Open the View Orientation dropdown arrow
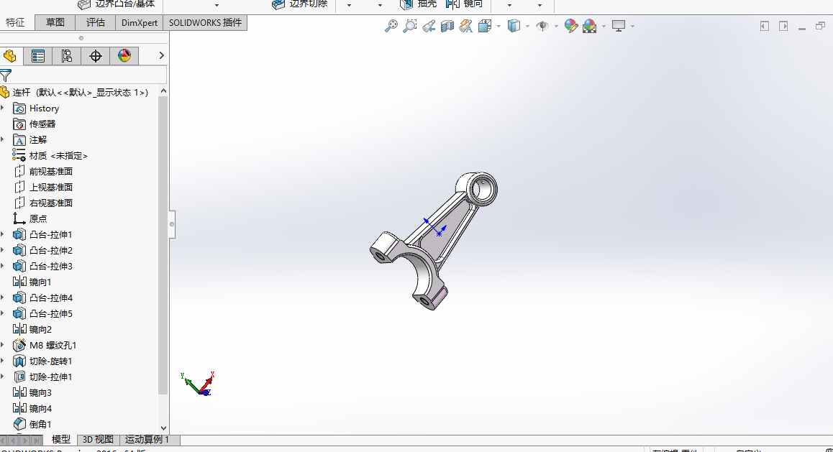The height and width of the screenshot is (452, 833). pos(499,26)
